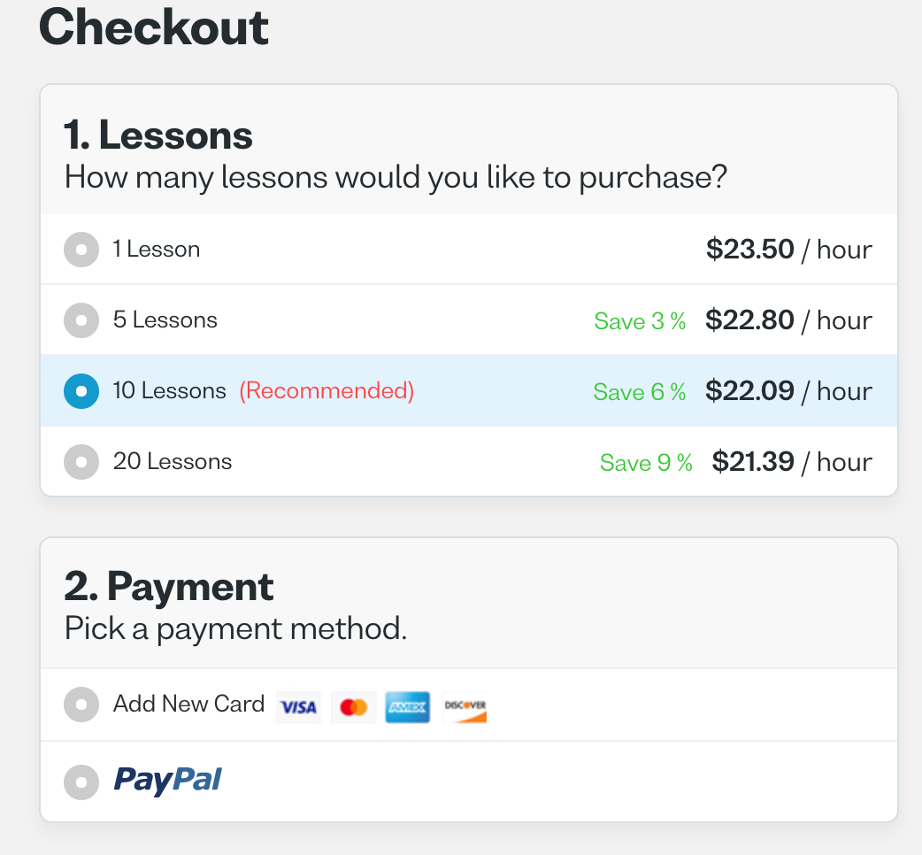Click the $22.09 / hour price
This screenshot has height=855, width=922.
pyautogui.click(x=789, y=391)
